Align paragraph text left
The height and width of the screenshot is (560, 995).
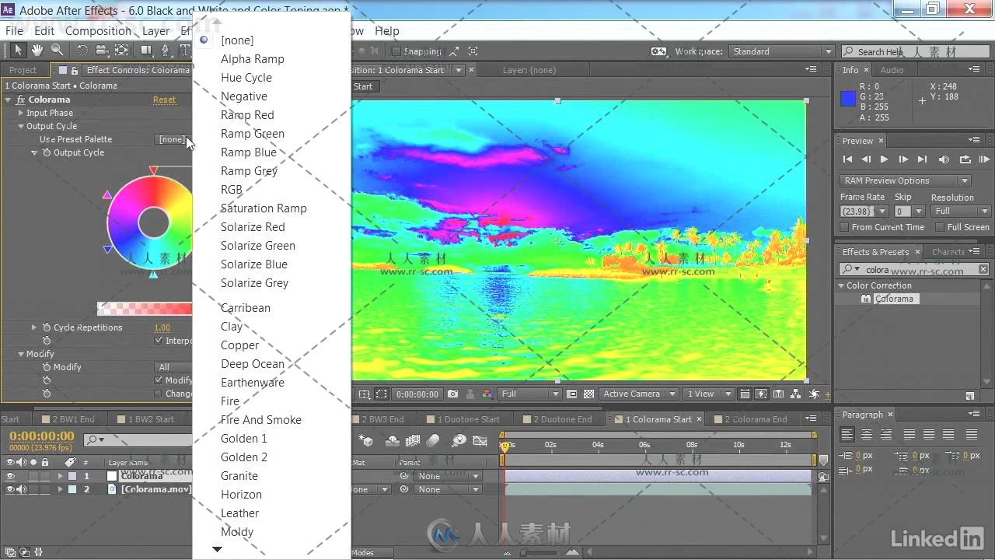pos(847,435)
